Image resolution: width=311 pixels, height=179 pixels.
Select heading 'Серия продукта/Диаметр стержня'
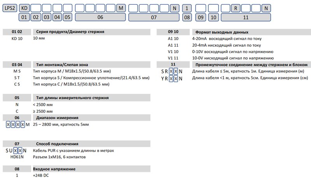coord(70,32)
